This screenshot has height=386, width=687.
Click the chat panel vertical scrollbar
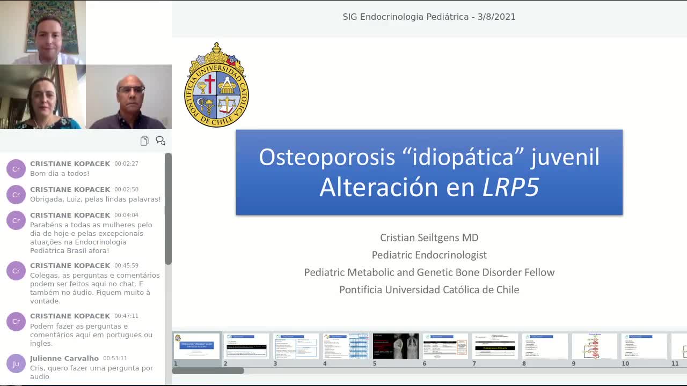coord(168,209)
